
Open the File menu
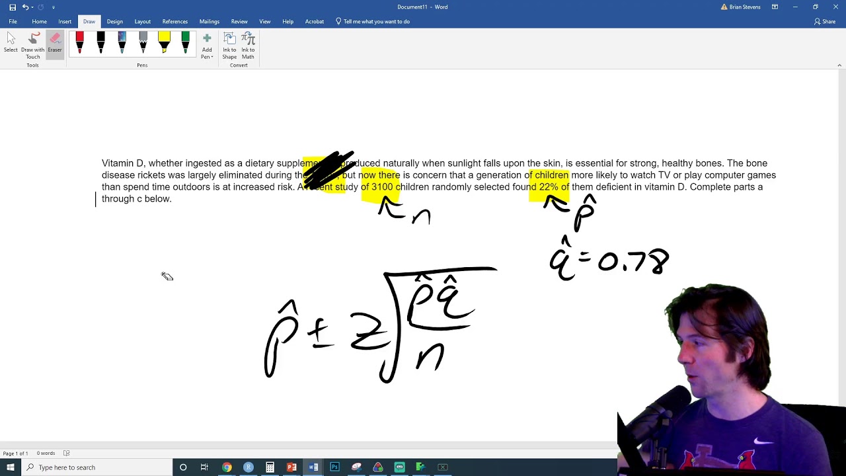tap(13, 22)
